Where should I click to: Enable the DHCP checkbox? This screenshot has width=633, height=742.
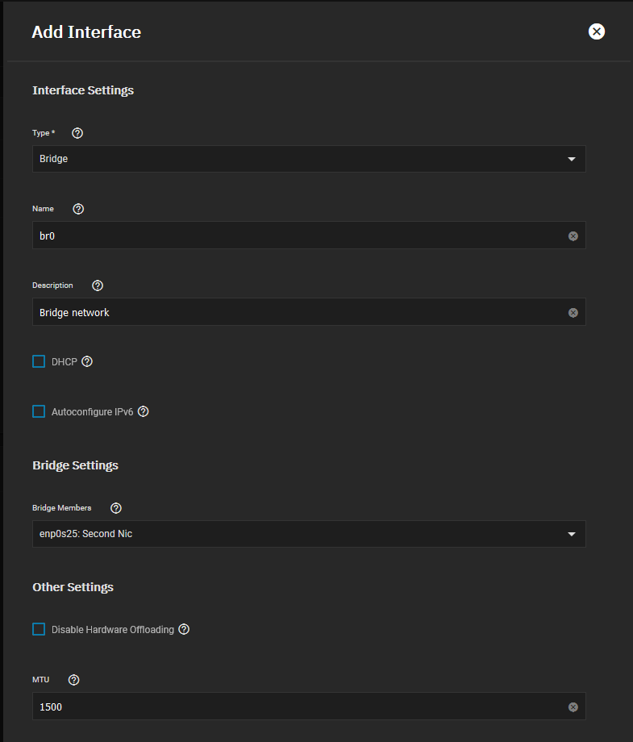(x=39, y=361)
